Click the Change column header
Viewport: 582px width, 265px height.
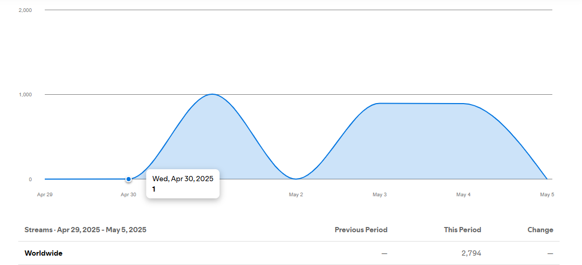click(540, 230)
